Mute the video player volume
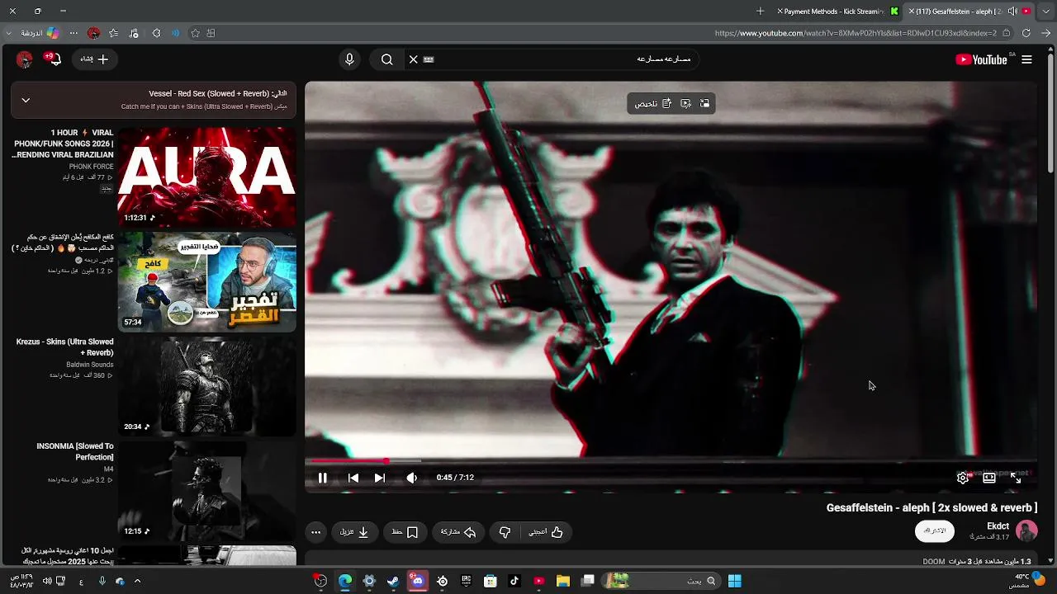Viewport: 1057px width, 594px height. click(412, 478)
